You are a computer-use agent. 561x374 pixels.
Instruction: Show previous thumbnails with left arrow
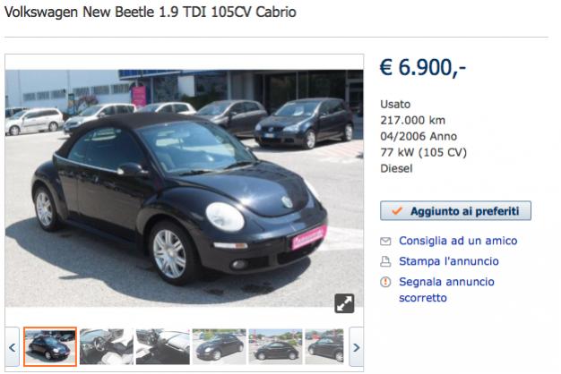(x=13, y=347)
